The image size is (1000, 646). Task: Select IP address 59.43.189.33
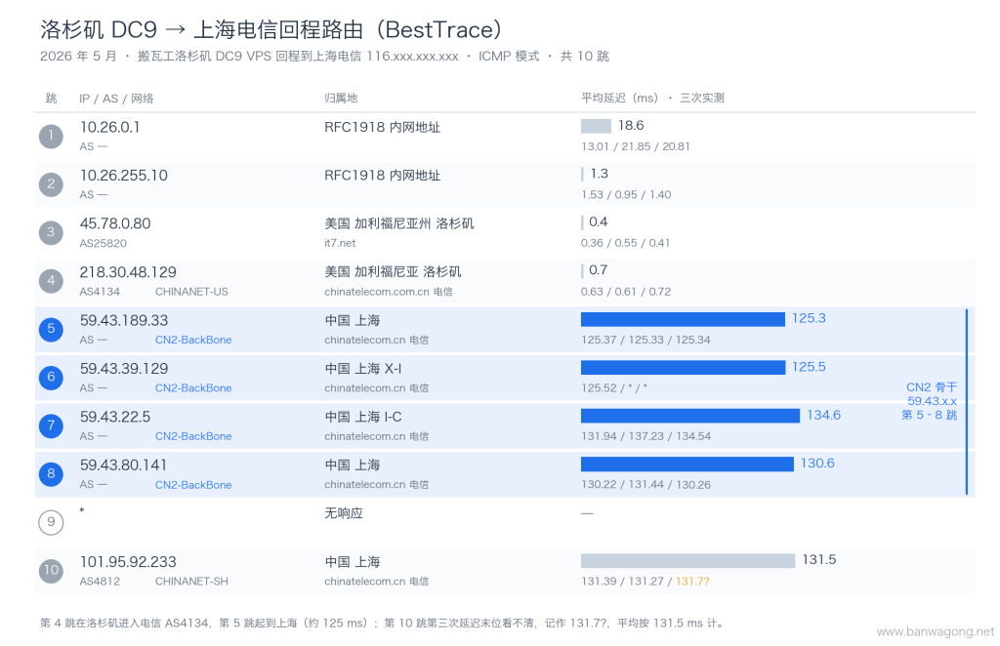click(124, 320)
